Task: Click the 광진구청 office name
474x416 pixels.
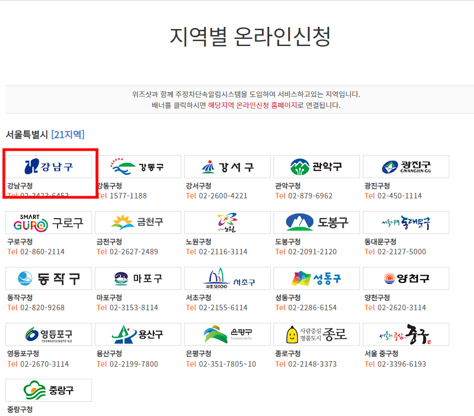Action: [x=377, y=186]
